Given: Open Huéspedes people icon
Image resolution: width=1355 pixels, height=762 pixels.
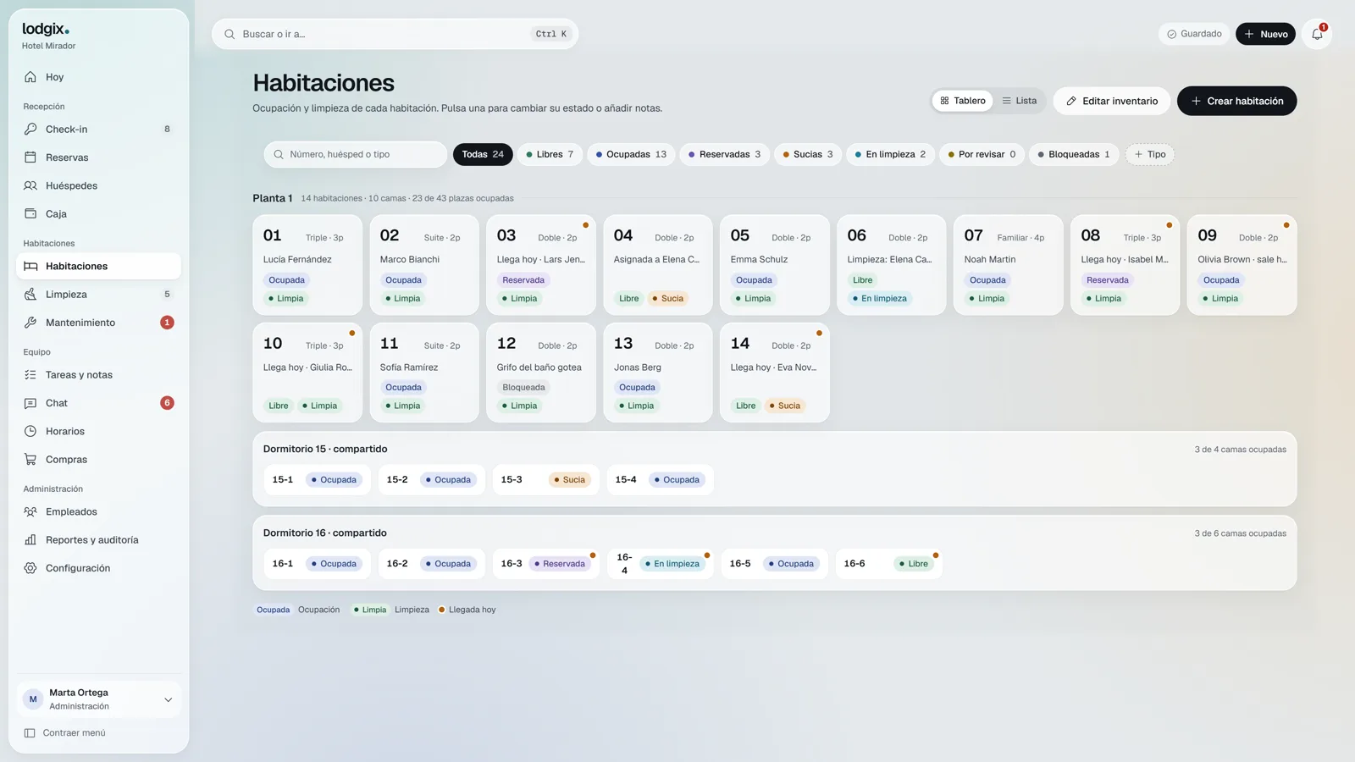Looking at the screenshot, I should click(x=30, y=185).
